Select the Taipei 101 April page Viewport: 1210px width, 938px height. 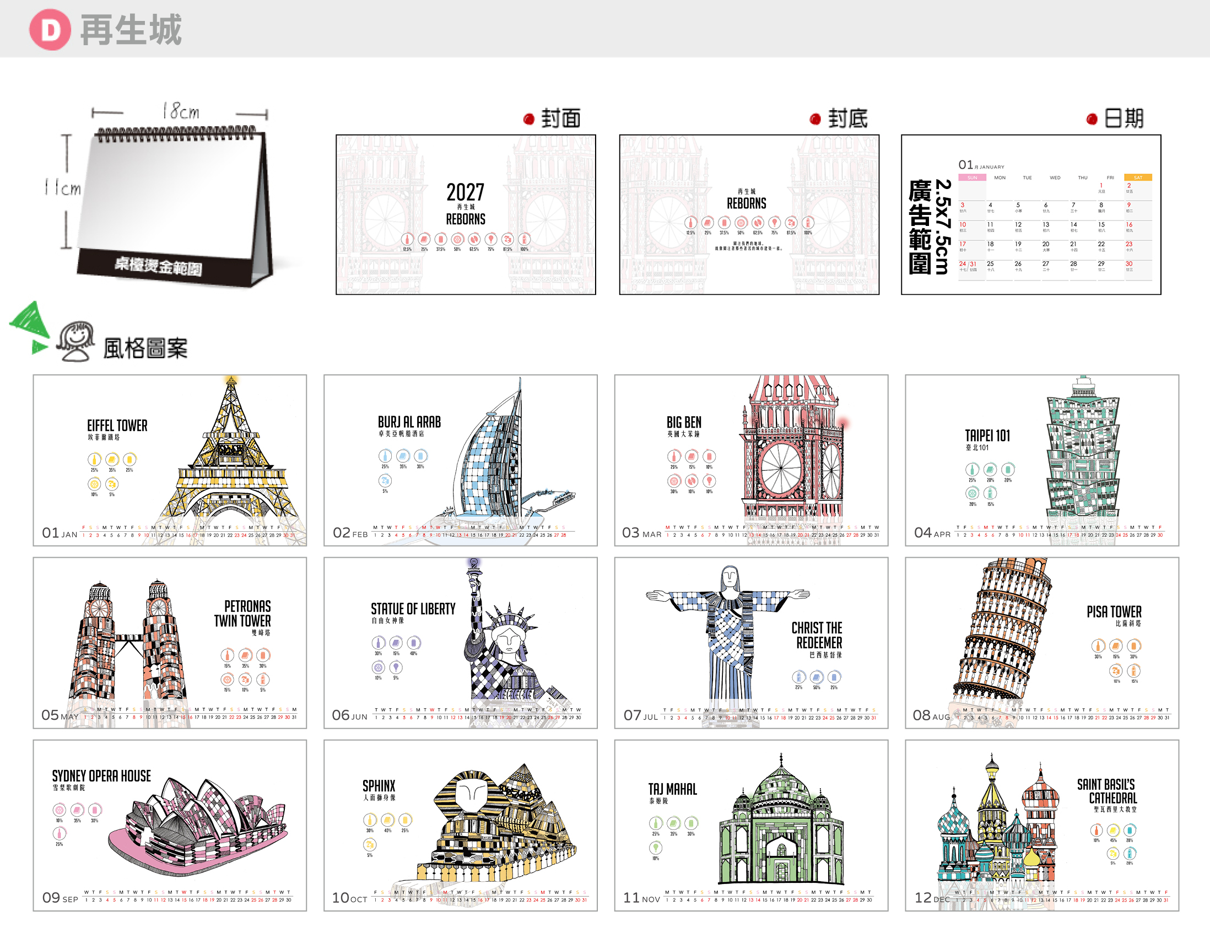coord(1042,460)
